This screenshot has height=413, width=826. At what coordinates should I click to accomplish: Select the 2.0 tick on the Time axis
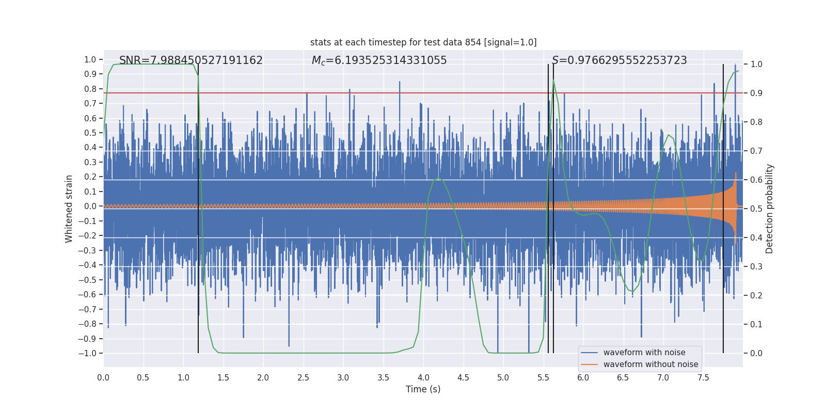tap(263, 377)
